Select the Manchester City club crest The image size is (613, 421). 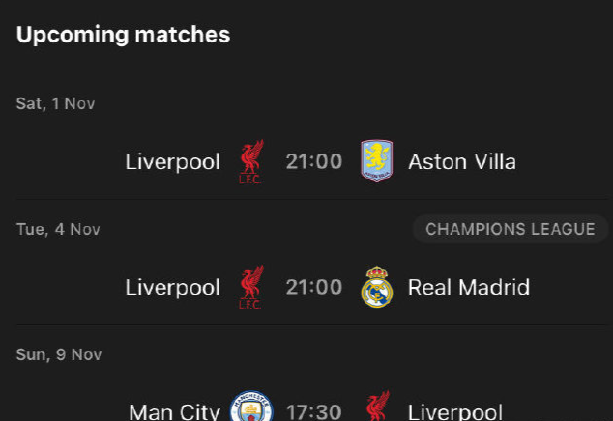point(251,409)
